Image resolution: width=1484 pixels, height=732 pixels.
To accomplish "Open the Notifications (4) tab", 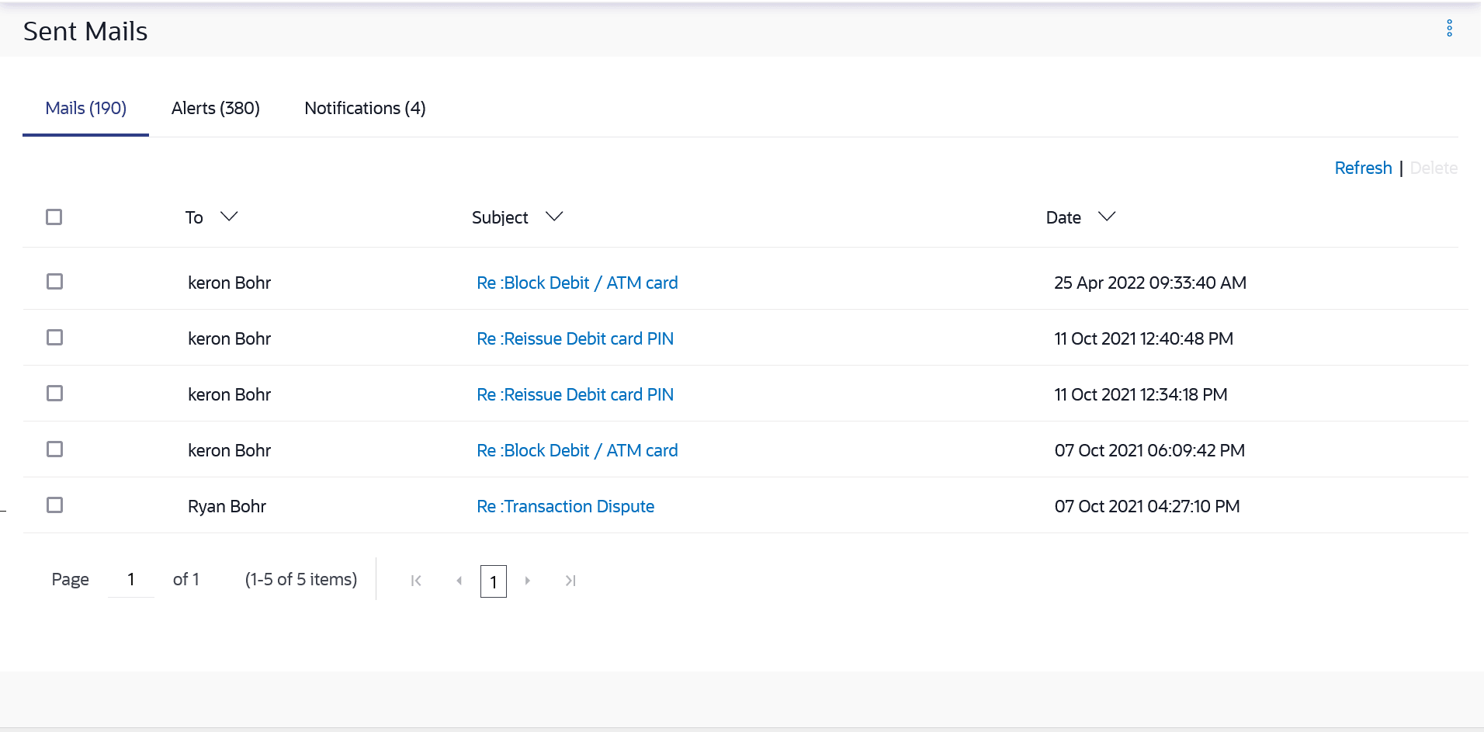I will tap(365, 109).
